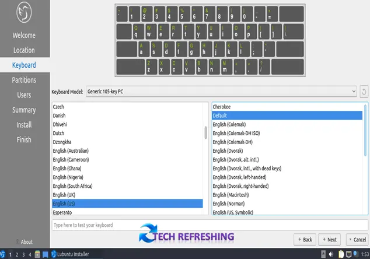
Task: Click the Next button
Action: coord(329,240)
